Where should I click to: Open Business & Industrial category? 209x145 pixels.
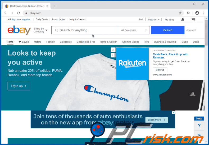[165, 42]
